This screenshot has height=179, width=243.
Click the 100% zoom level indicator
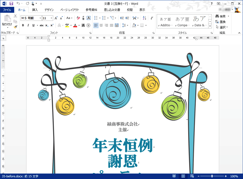click(x=234, y=176)
